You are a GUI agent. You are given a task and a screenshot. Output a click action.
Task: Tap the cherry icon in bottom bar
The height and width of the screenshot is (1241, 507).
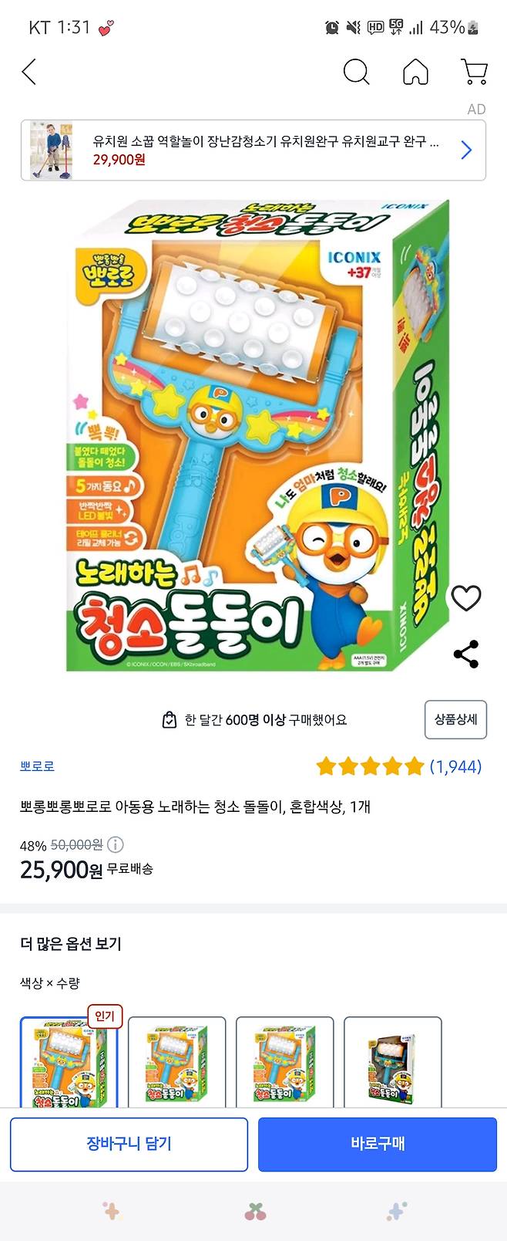click(x=255, y=1211)
